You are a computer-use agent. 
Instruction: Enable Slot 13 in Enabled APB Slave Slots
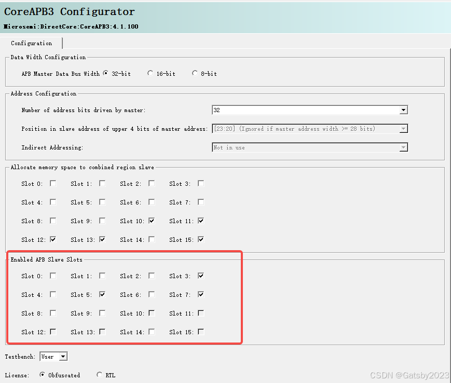[102, 332]
